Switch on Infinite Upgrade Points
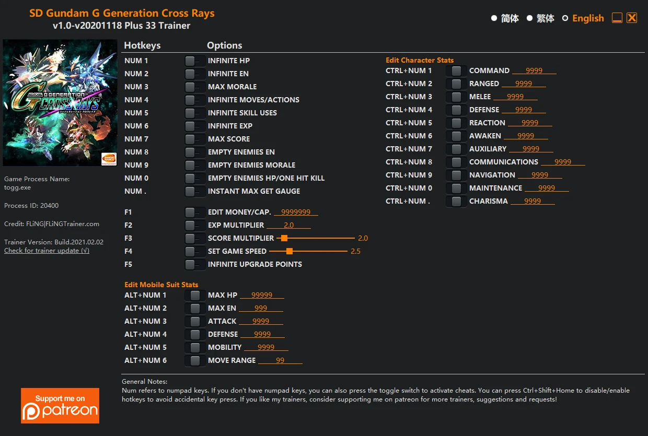The width and height of the screenshot is (648, 436). pyautogui.click(x=195, y=265)
